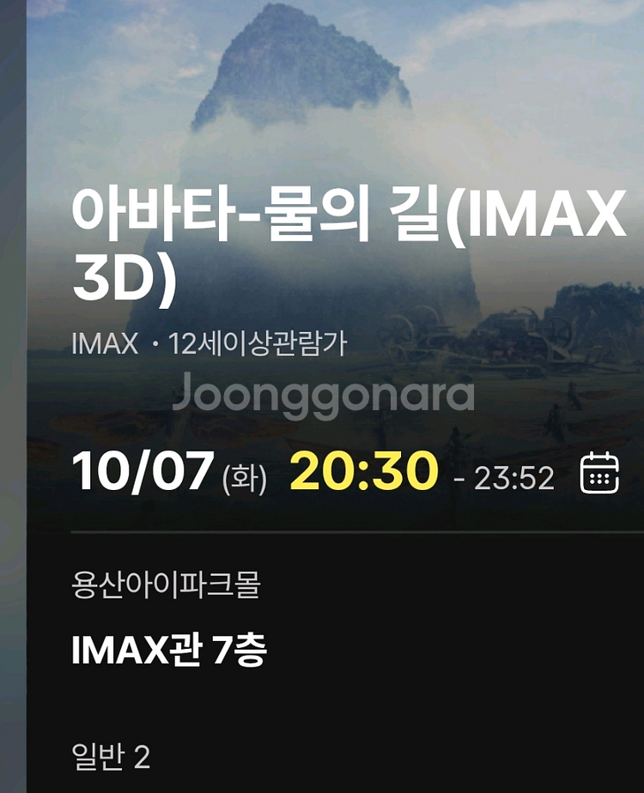Tap the 23:52 end time

514,478
